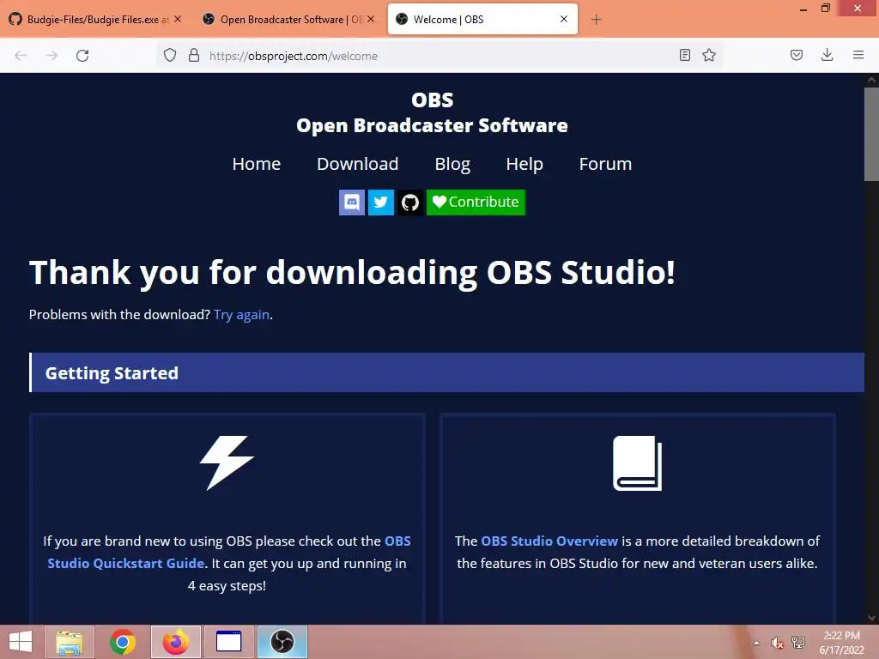Close the Budgie-Files tab
879x659 pixels.
click(x=178, y=19)
